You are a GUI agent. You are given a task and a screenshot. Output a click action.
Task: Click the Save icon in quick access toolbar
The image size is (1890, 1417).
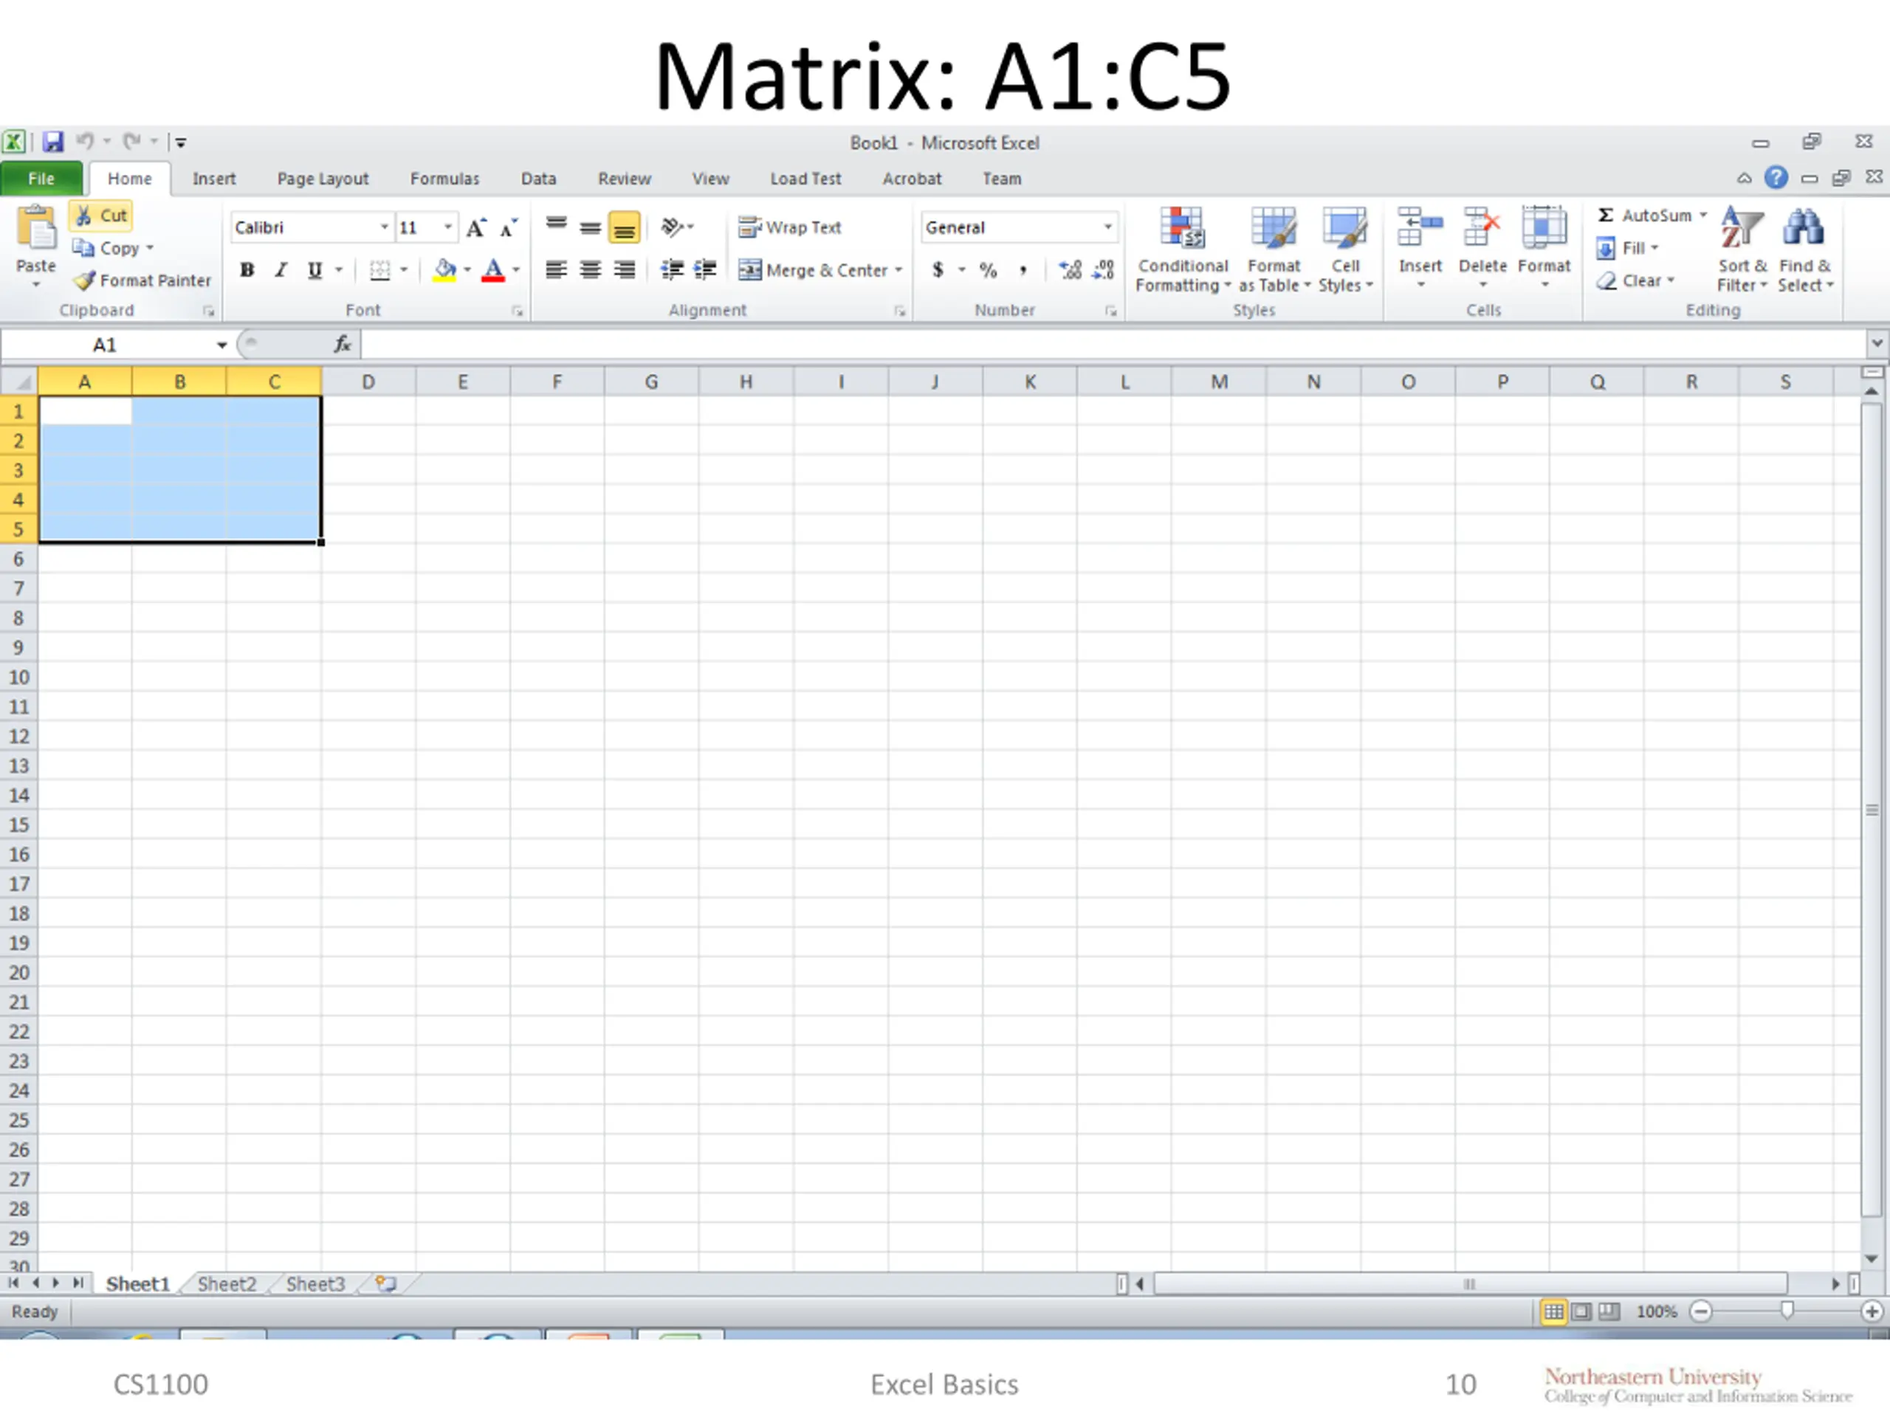pyautogui.click(x=53, y=142)
